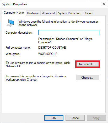This screenshot has height=123, width=108.
Task: Click the WORKGROUP value text
Action: 48,54
